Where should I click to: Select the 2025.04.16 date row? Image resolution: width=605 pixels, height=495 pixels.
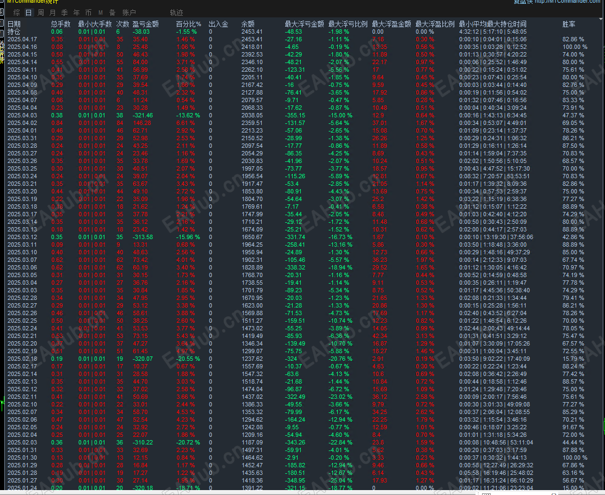[x=302, y=47]
